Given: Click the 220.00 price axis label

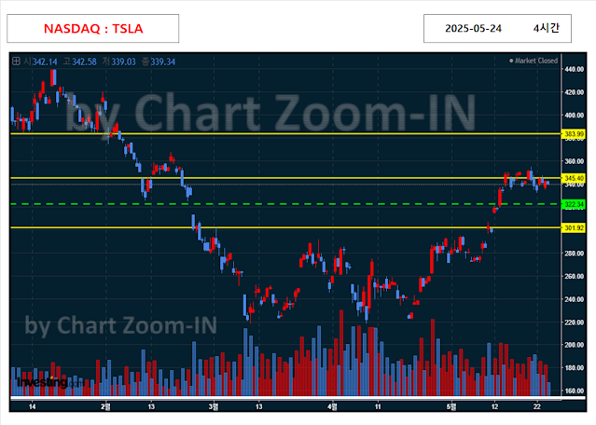Looking at the screenshot, I should tap(575, 322).
